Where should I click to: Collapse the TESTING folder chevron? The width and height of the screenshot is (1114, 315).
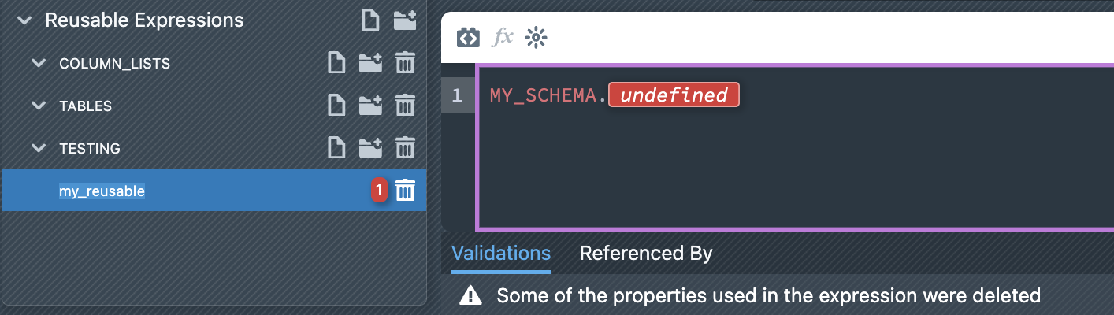click(39, 148)
